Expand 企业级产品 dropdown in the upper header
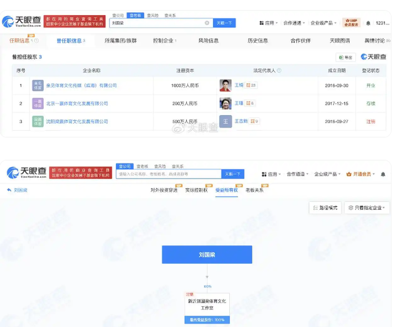This screenshot has width=401, height=327. pyautogui.click(x=323, y=23)
